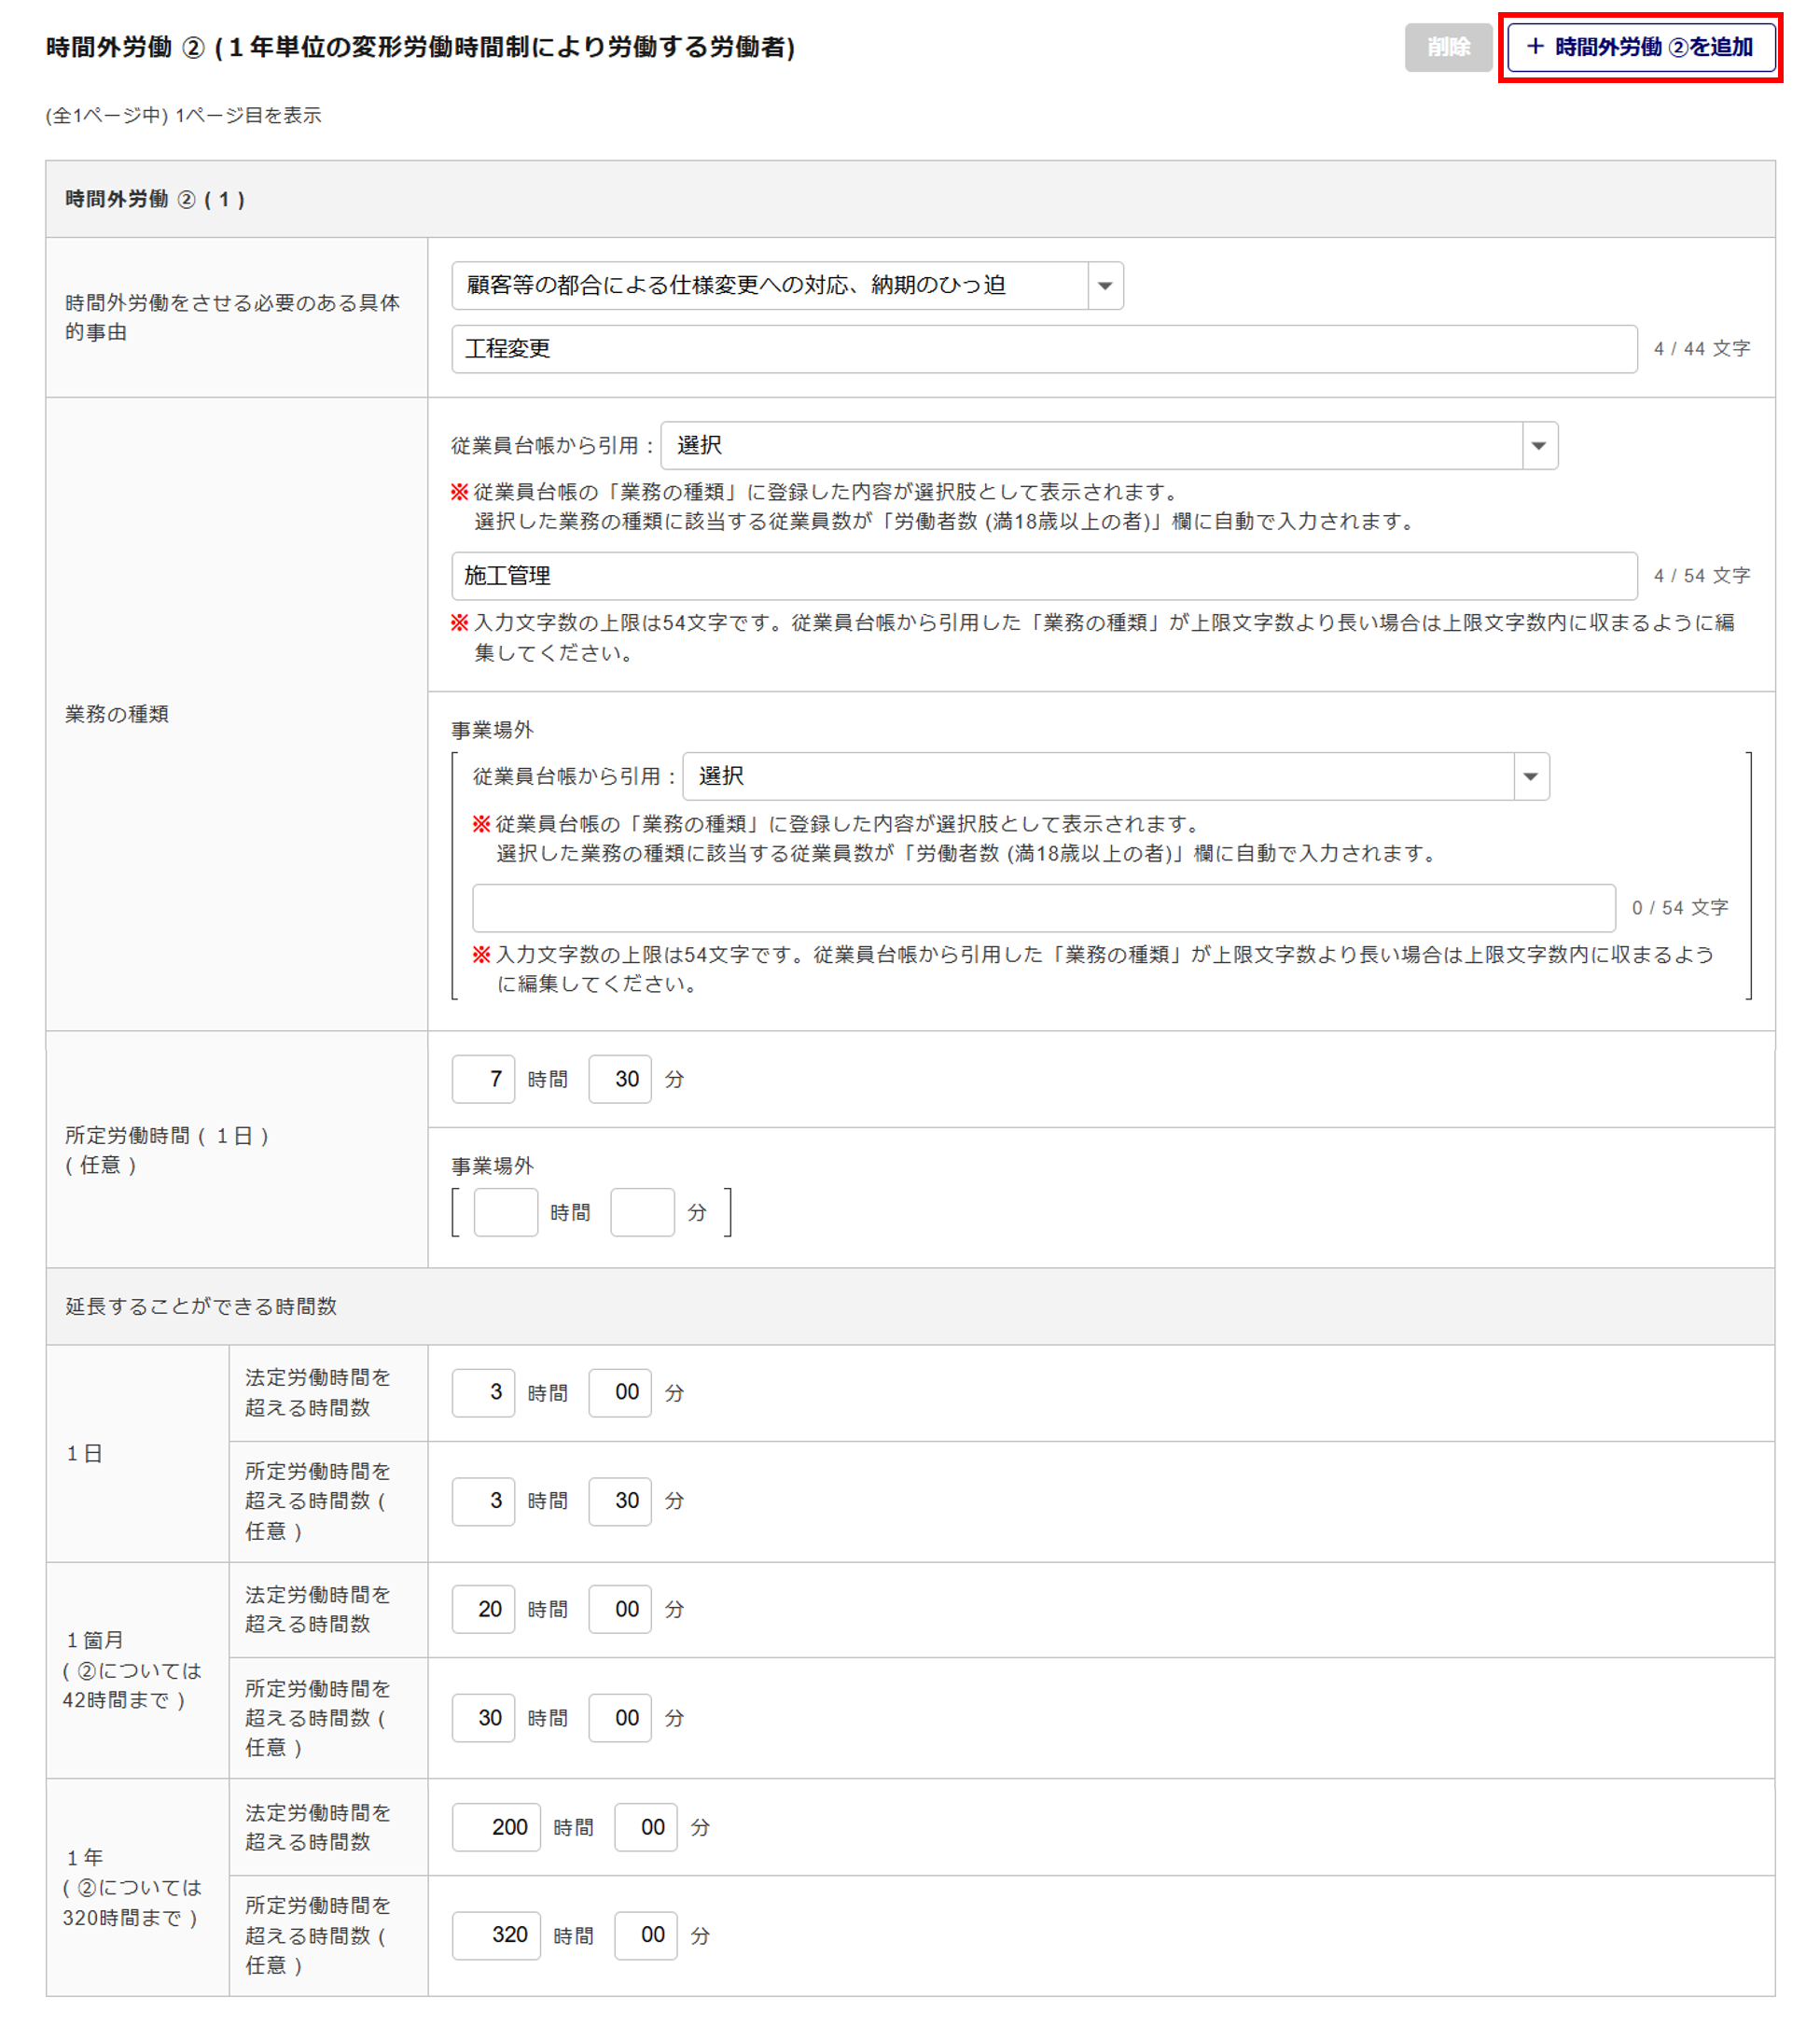This screenshot has height=2025, width=1820.
Task: Click the 施工管理 business type field
Action: [1043, 575]
